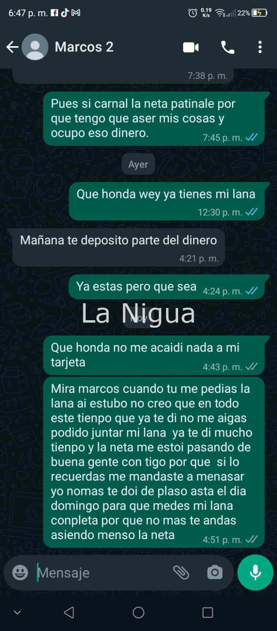Select message "Ya estas pero que sea"
The image size is (277, 631).
[x=167, y=287]
